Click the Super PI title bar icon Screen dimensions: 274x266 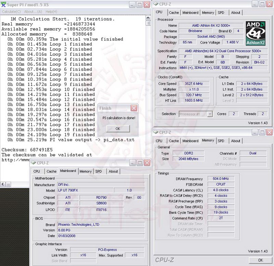pos(3,4)
